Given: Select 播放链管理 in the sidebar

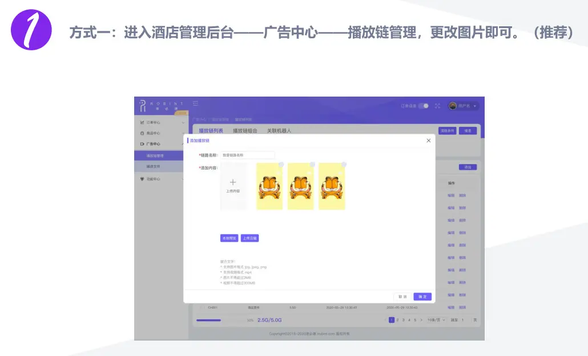Looking at the screenshot, I should (159, 155).
